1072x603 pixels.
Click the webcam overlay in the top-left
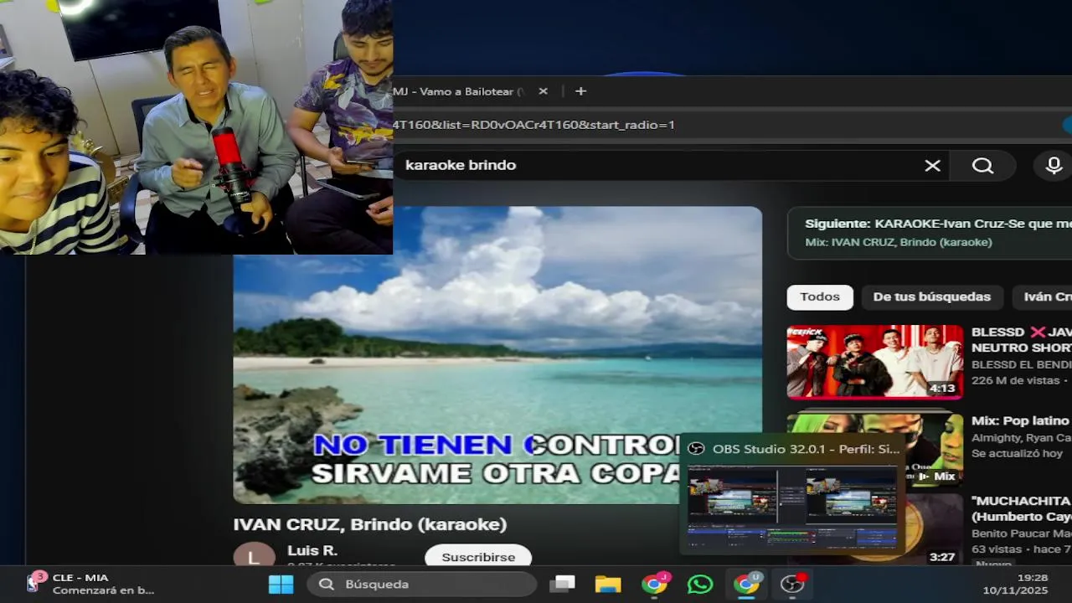pos(196,126)
